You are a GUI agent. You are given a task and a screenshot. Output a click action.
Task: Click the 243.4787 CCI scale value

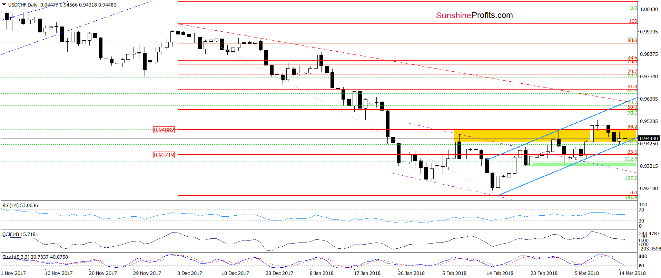(649, 234)
